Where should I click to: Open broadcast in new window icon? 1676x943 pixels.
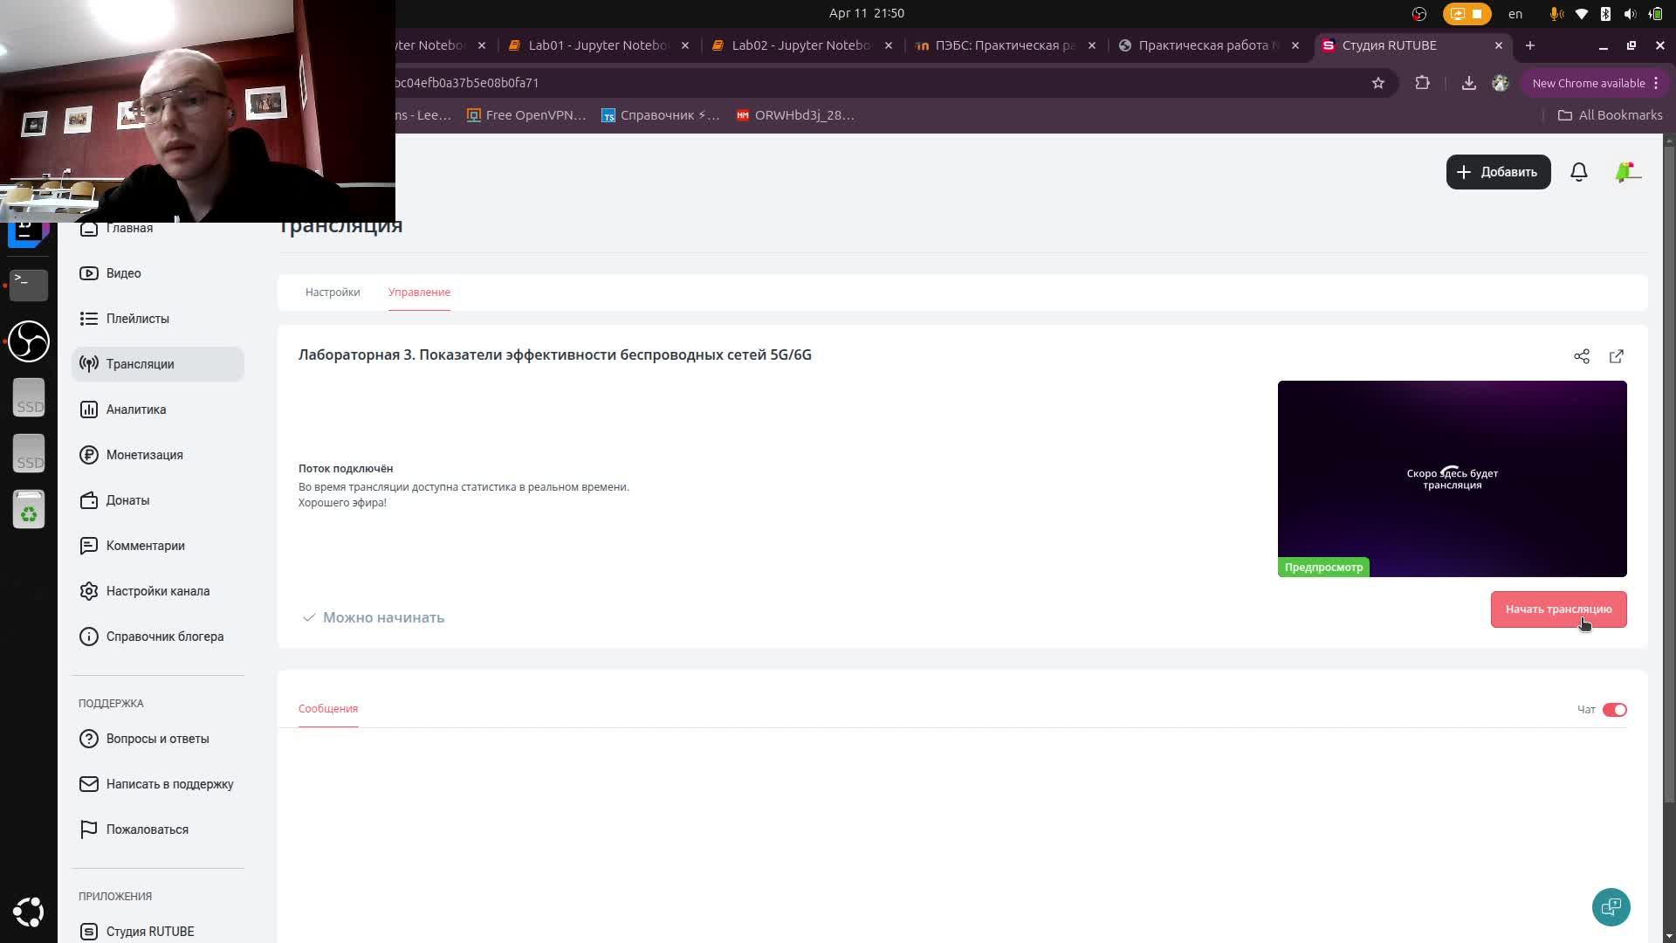click(1616, 356)
